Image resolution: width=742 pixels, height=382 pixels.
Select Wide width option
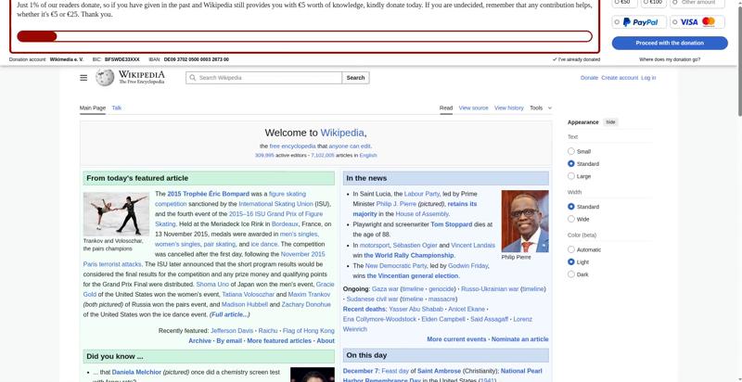coord(571,219)
